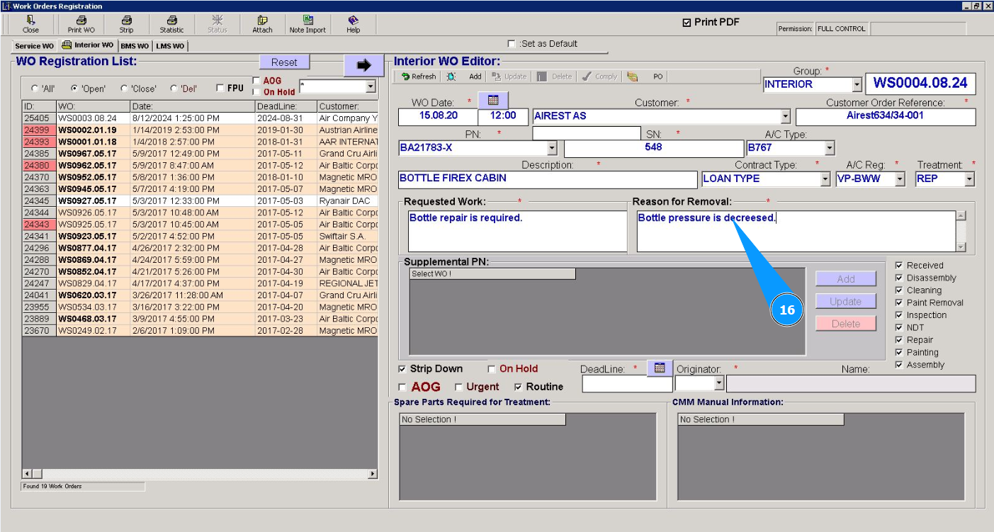The width and height of the screenshot is (994, 532).
Task: Open Note Import from toolbar
Action: pyautogui.click(x=307, y=24)
